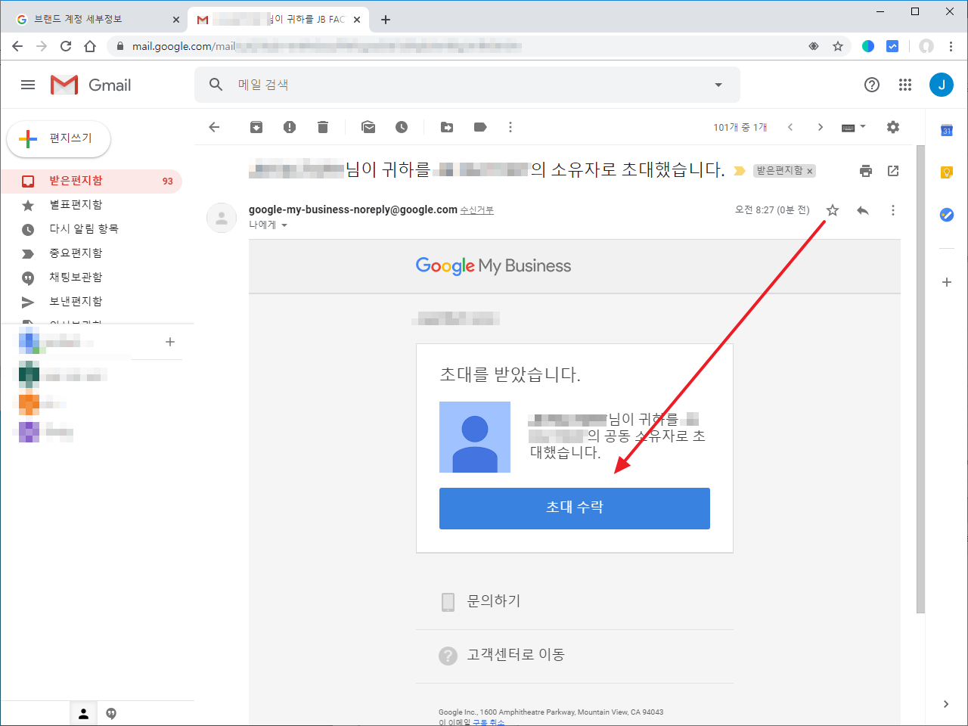Viewport: 968px width, 726px height.
Task: Reply to this email
Action: pos(863,210)
